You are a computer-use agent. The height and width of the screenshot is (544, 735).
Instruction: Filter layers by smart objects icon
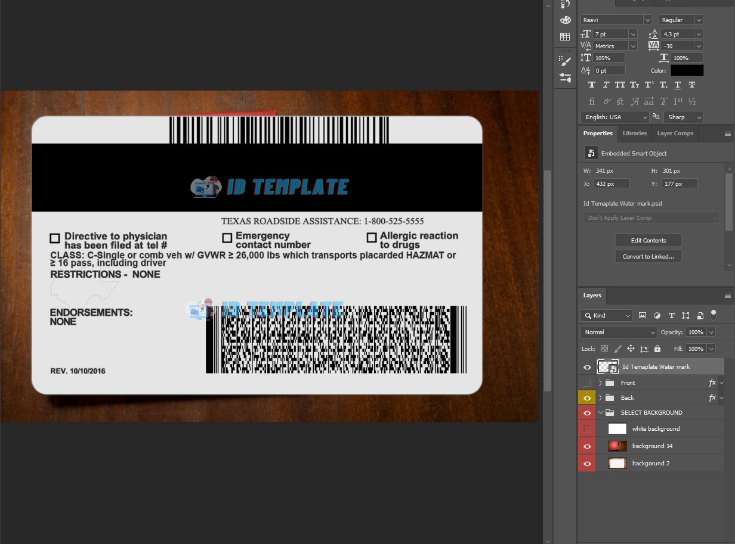[x=700, y=316]
